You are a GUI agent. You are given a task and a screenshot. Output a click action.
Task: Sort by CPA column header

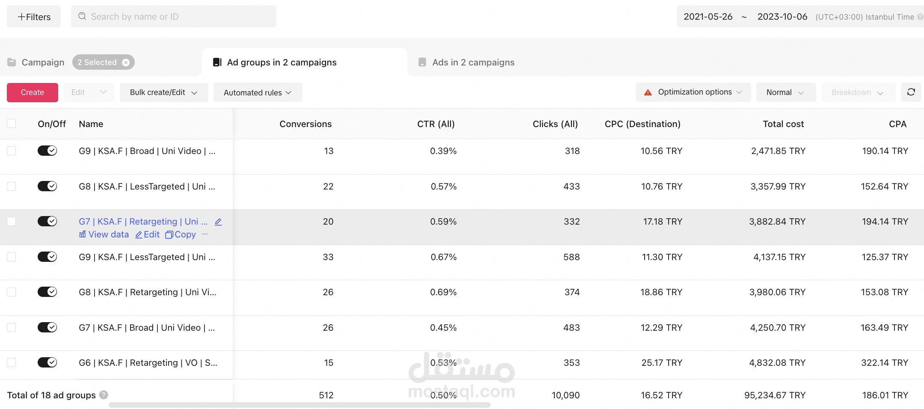(897, 124)
